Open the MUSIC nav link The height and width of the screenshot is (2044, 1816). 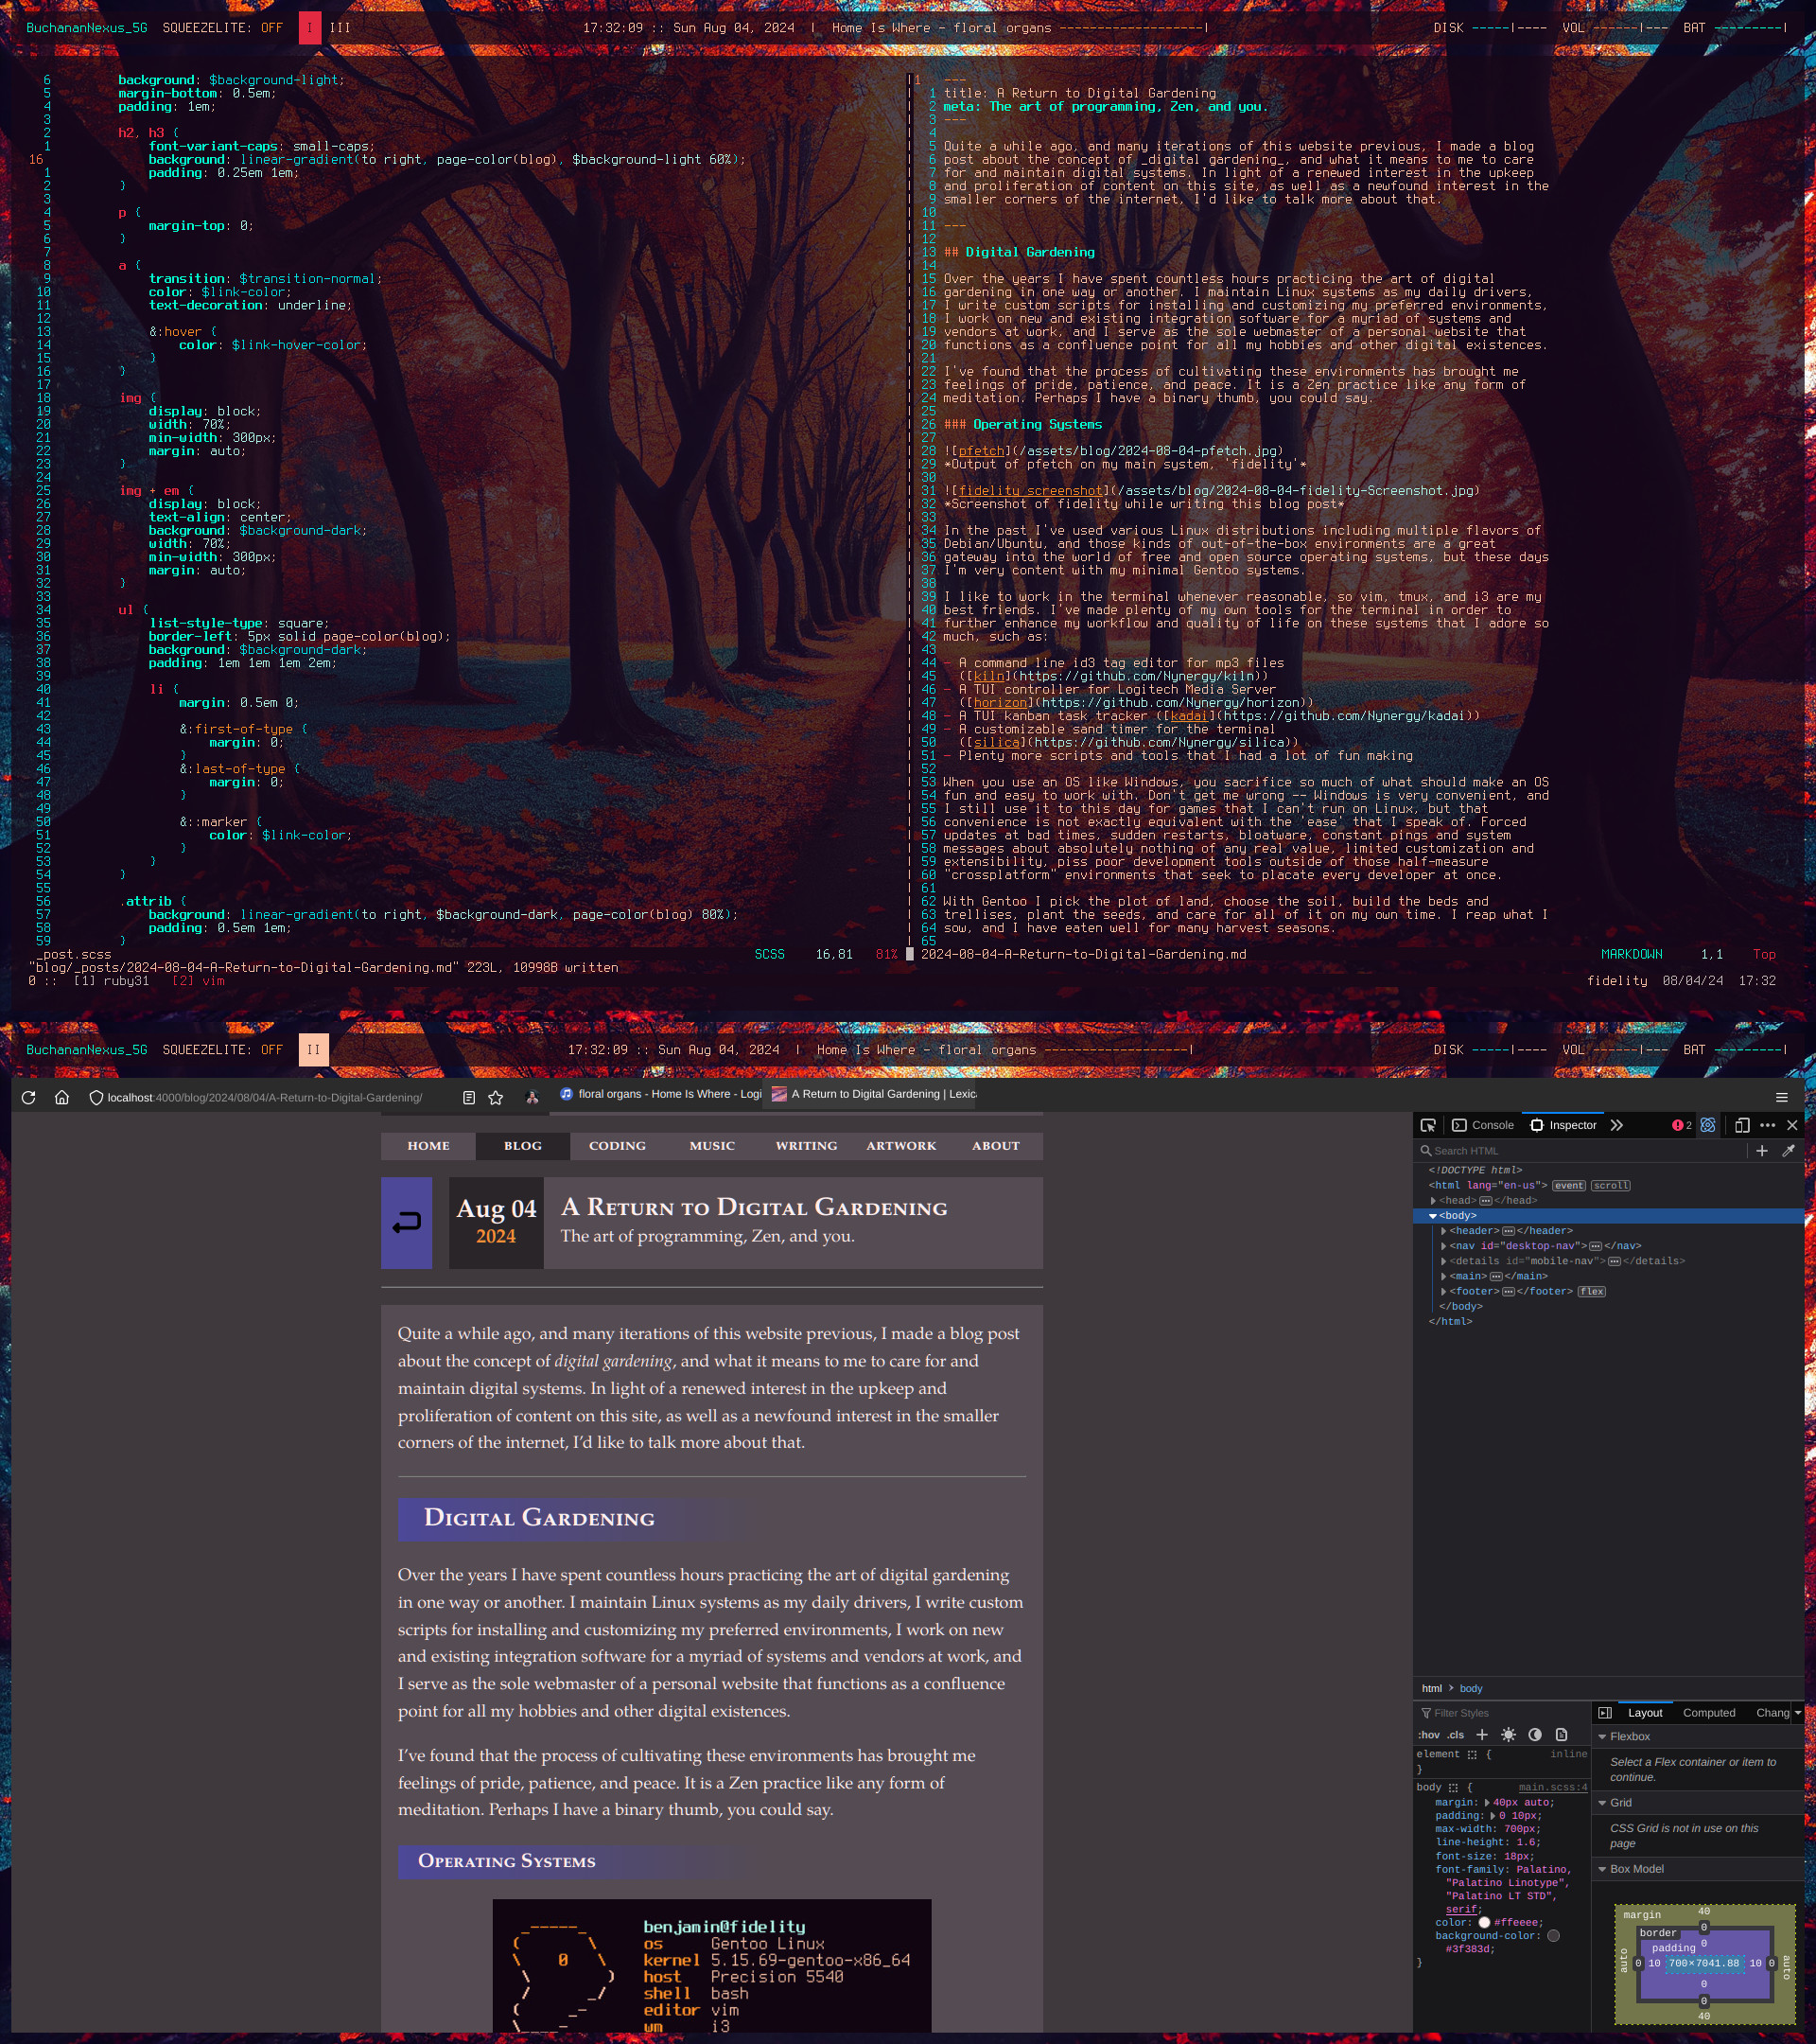pyautogui.click(x=711, y=1146)
